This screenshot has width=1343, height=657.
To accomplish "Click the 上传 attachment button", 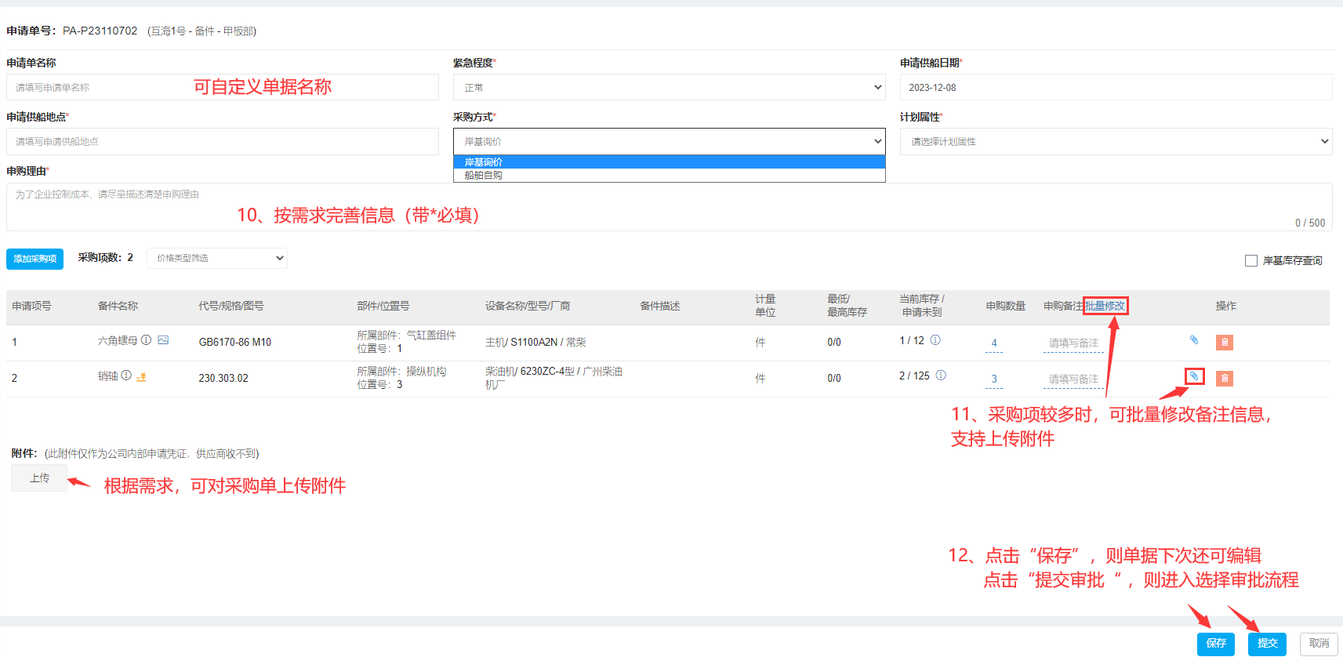I will point(39,478).
